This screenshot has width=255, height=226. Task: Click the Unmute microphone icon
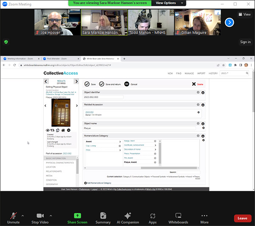point(13,215)
